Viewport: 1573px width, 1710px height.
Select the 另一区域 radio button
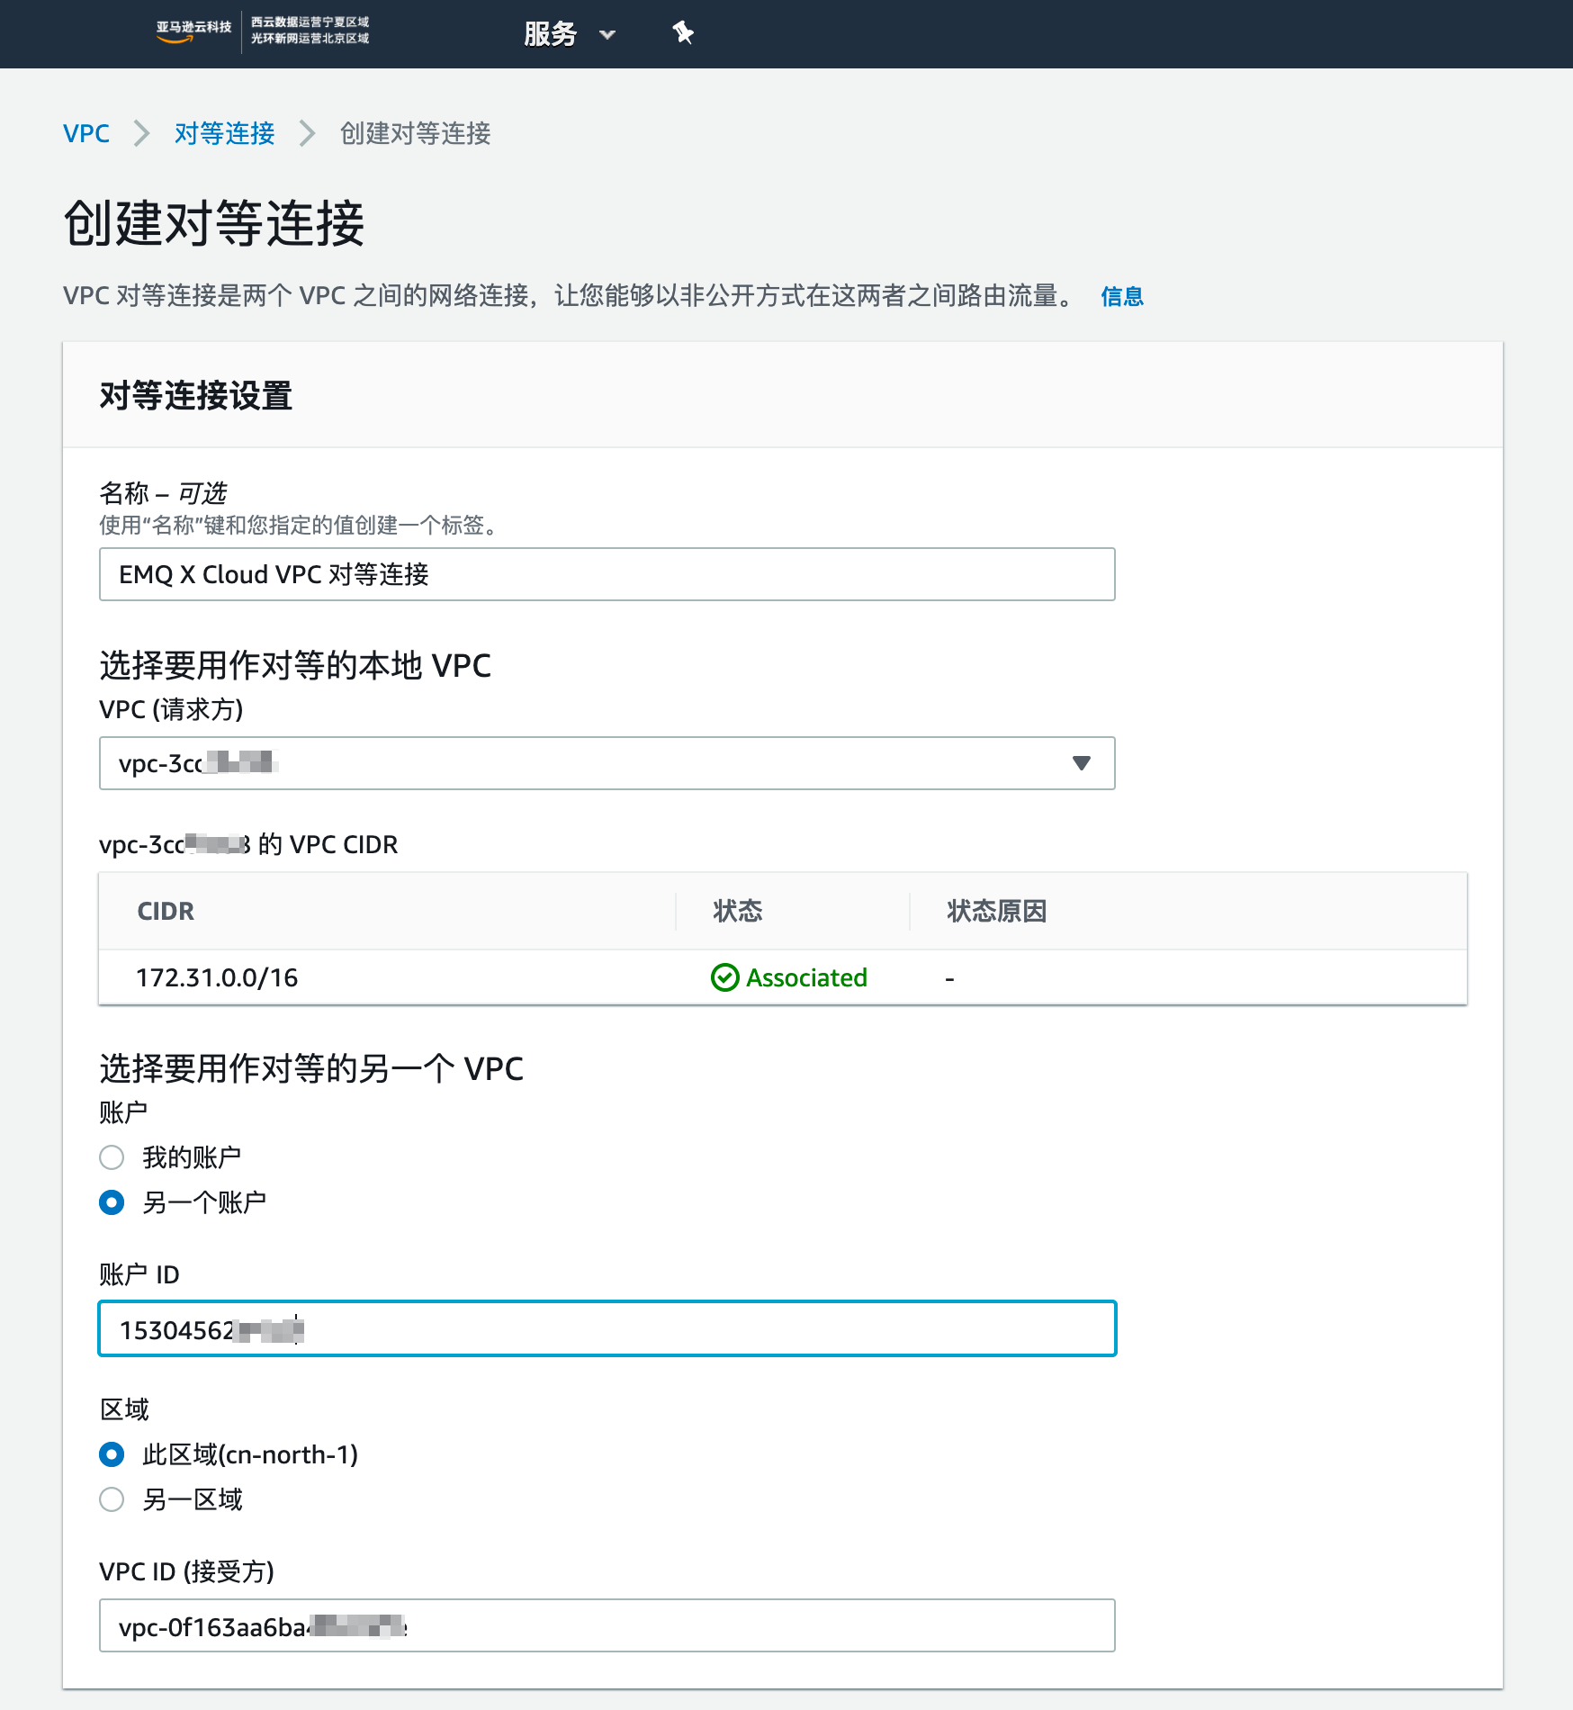112,1499
